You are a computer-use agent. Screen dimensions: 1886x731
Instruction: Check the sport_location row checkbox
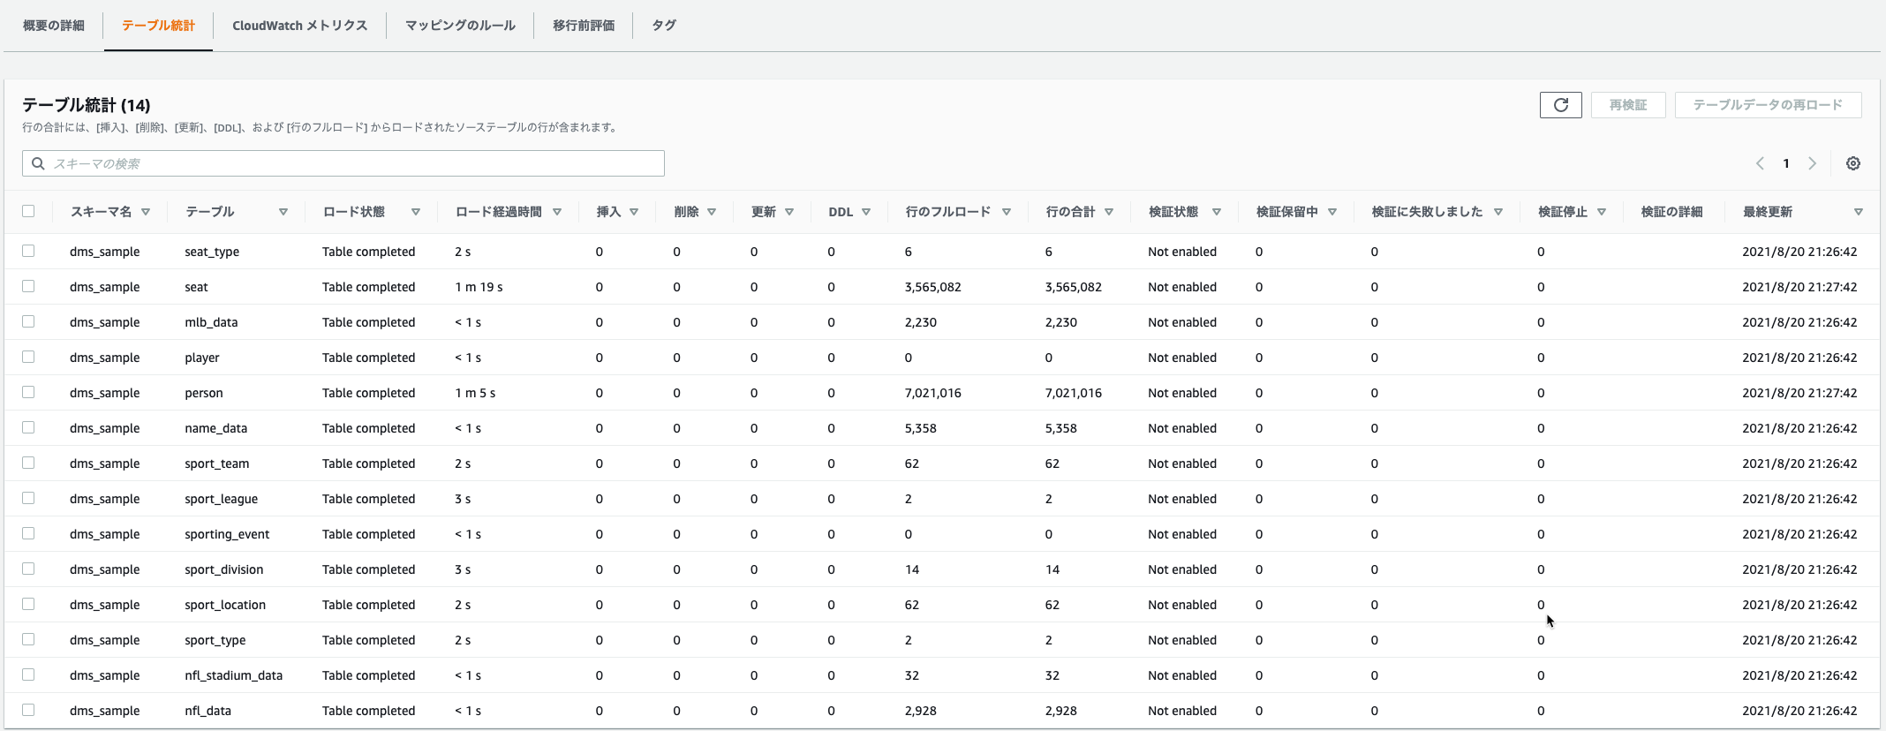point(28,604)
